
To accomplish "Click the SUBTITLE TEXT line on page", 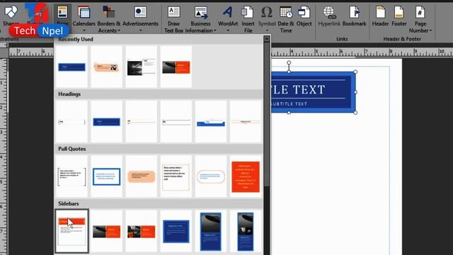I will [289, 104].
